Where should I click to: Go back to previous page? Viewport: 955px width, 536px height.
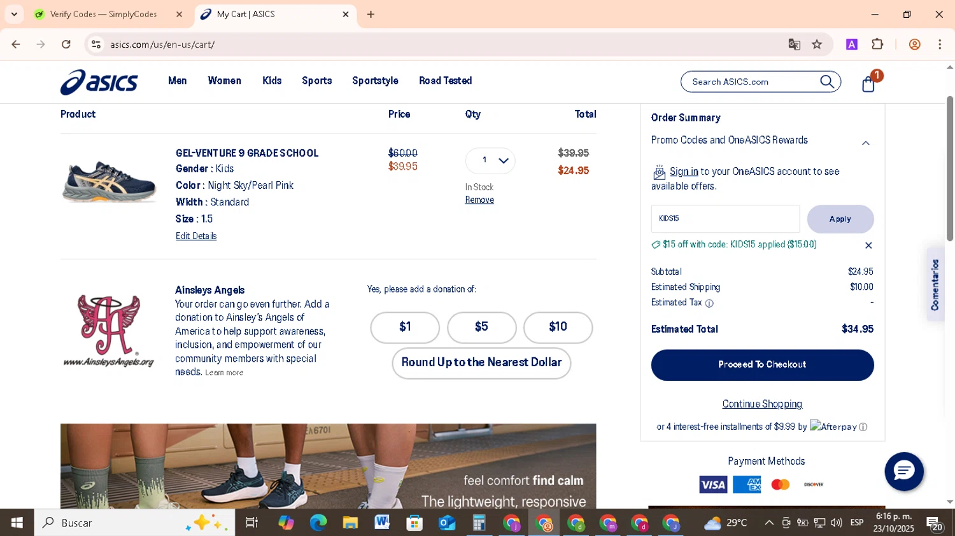coord(16,45)
